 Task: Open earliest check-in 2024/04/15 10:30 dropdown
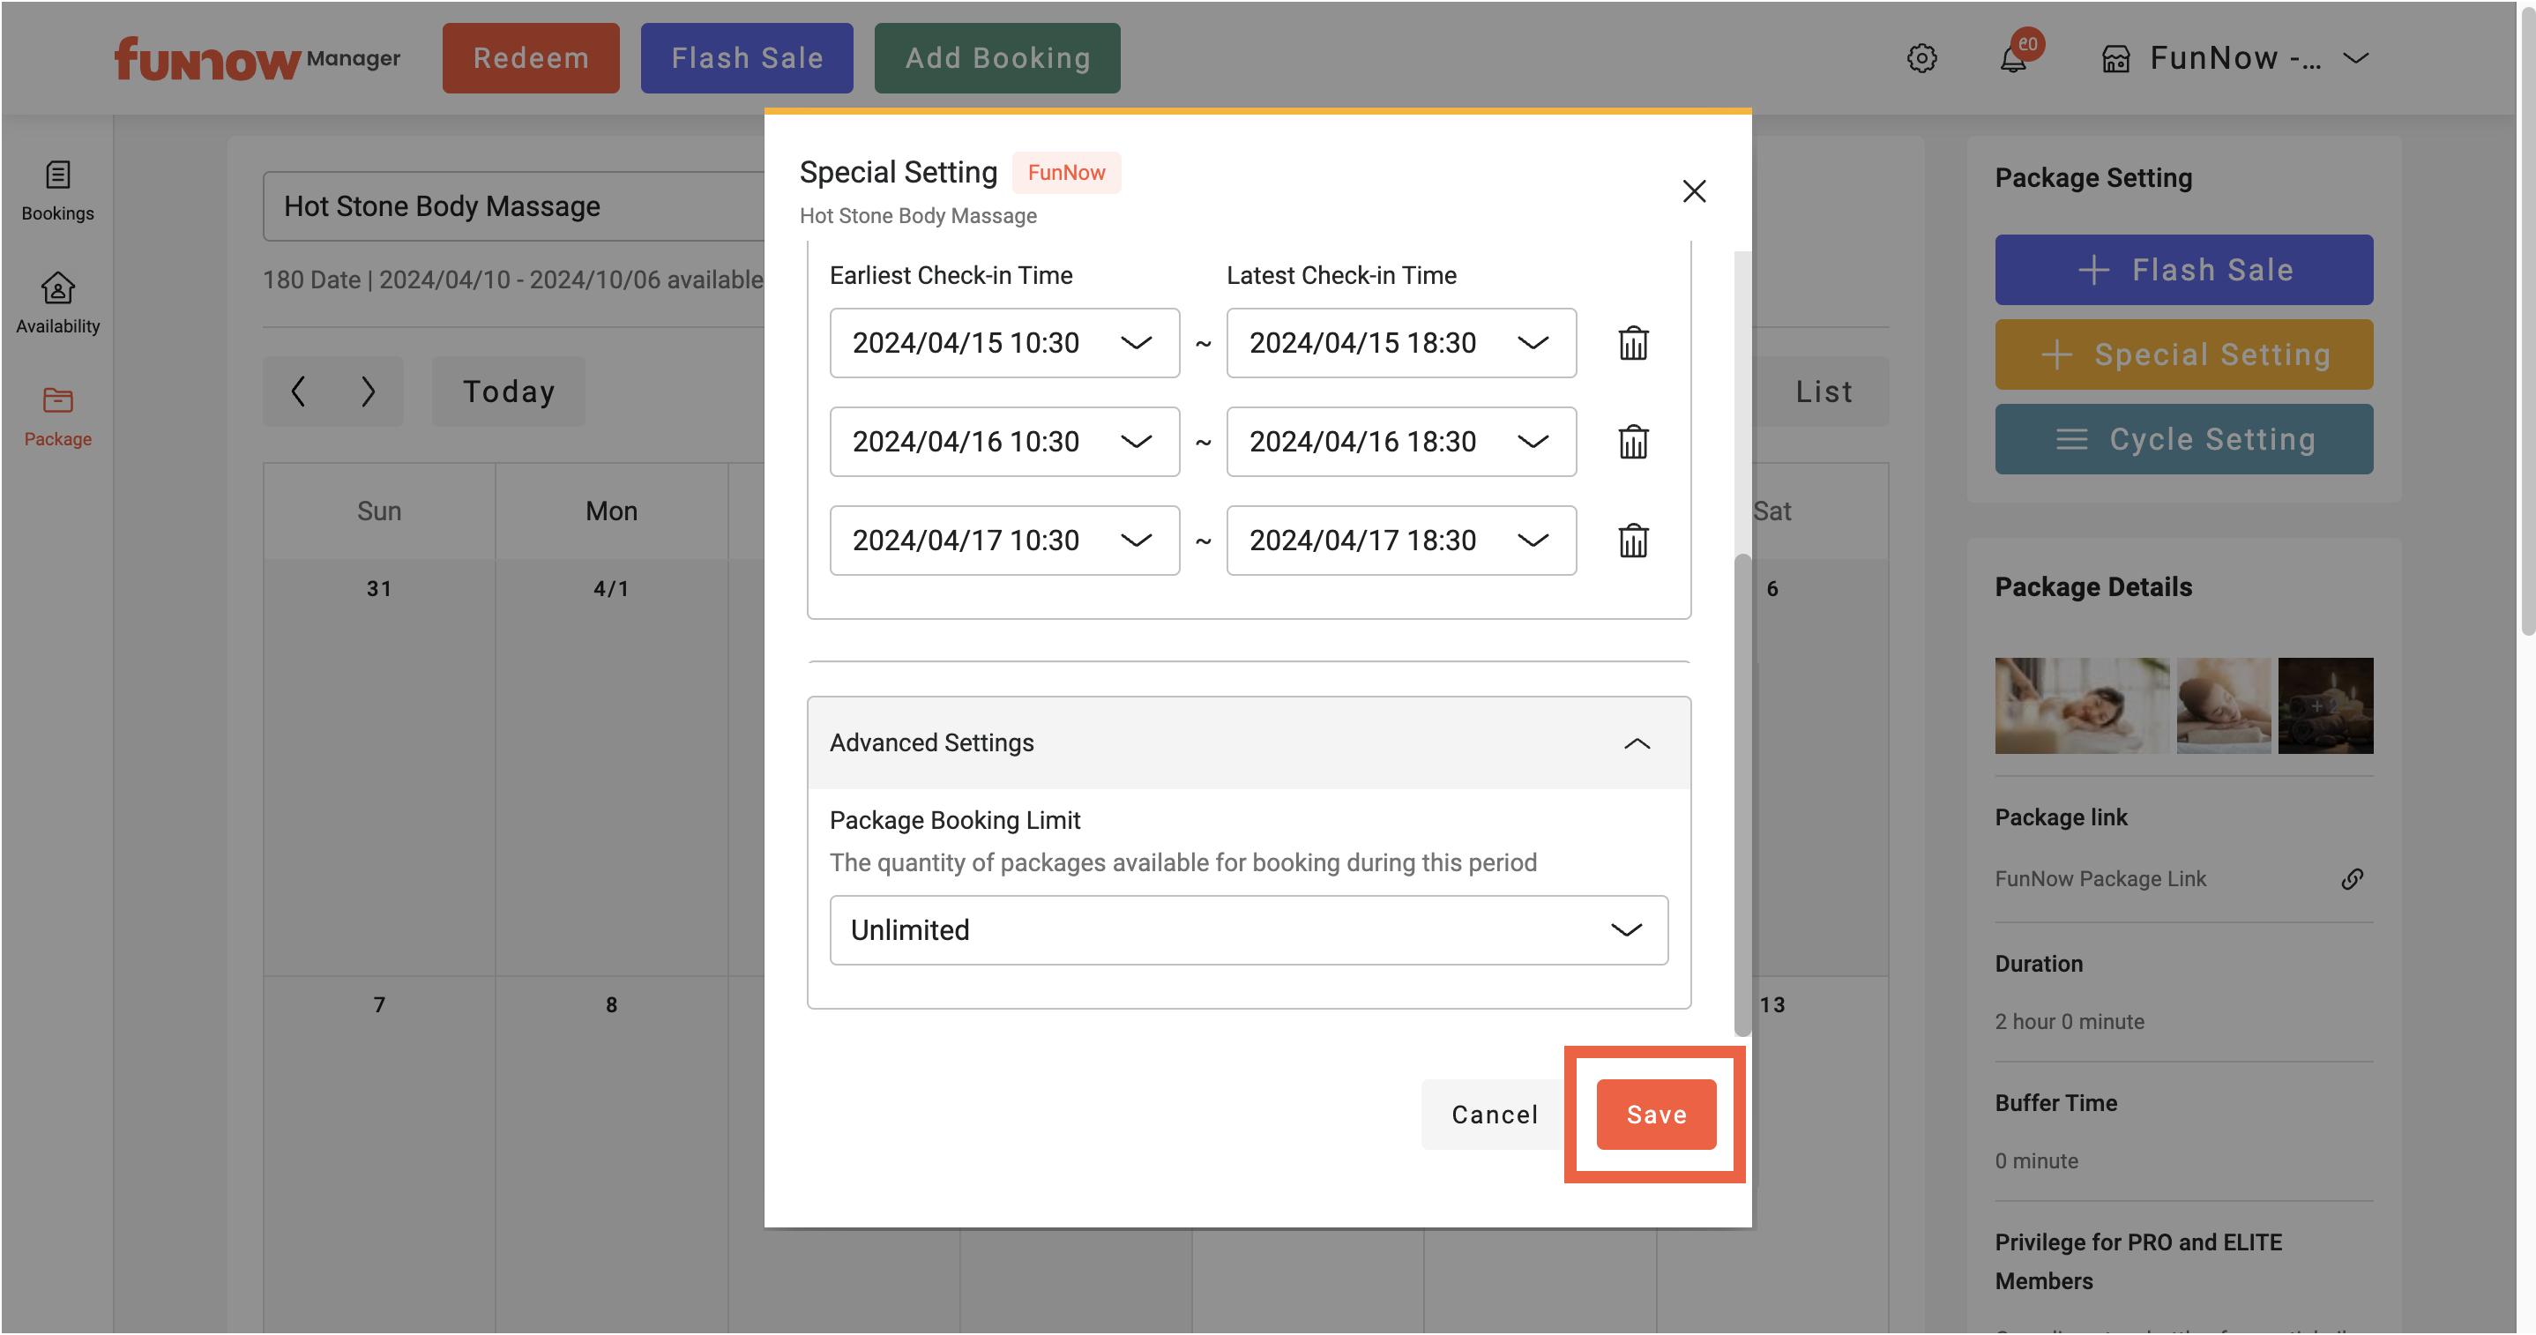[1004, 344]
